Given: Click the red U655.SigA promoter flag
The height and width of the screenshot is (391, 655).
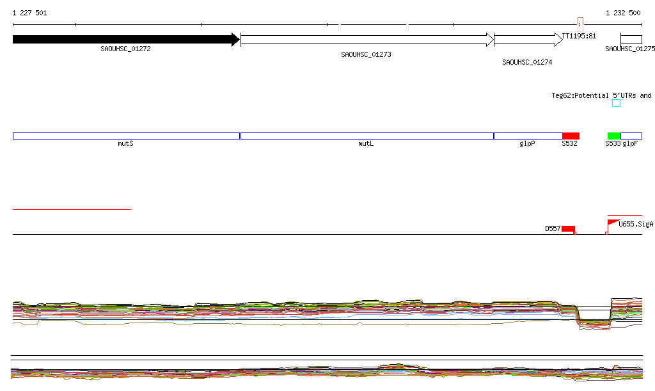Looking at the screenshot, I should (613, 223).
